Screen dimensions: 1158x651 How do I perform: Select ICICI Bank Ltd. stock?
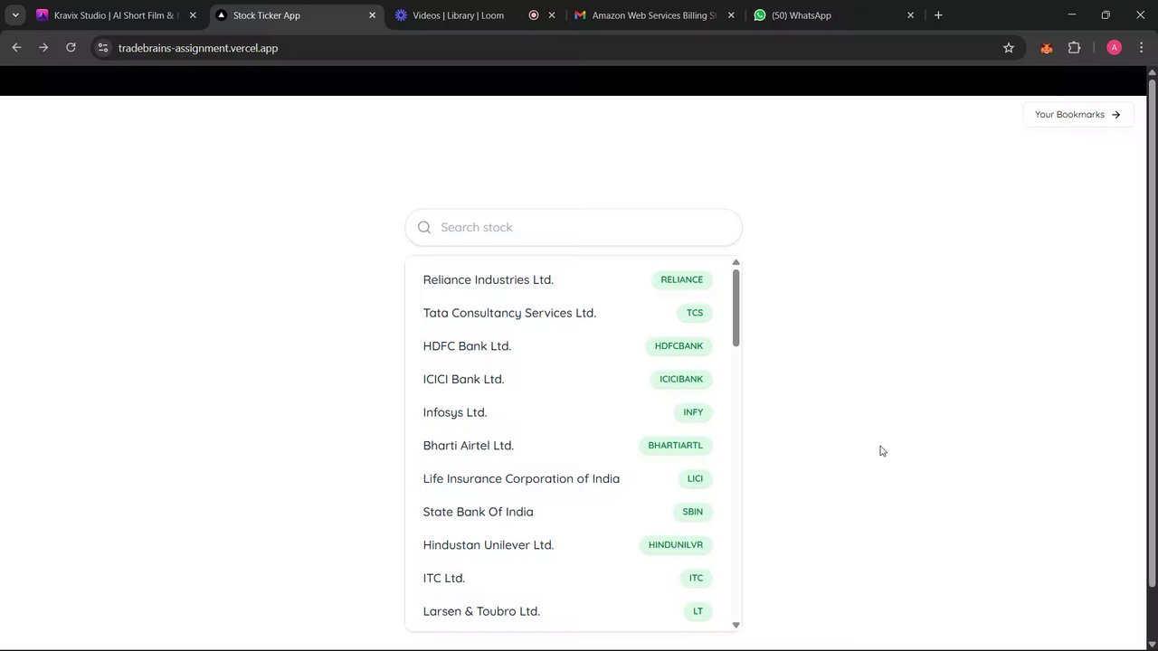coord(568,379)
